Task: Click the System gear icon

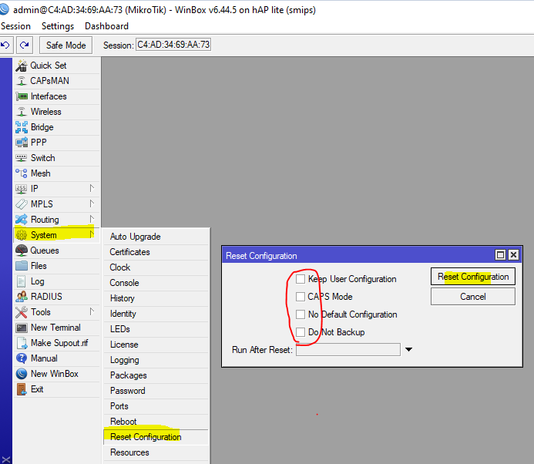Action: (x=21, y=235)
